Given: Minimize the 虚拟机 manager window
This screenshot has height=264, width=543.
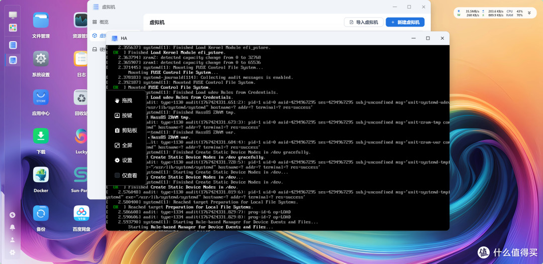Looking at the screenshot, I should (395, 7).
